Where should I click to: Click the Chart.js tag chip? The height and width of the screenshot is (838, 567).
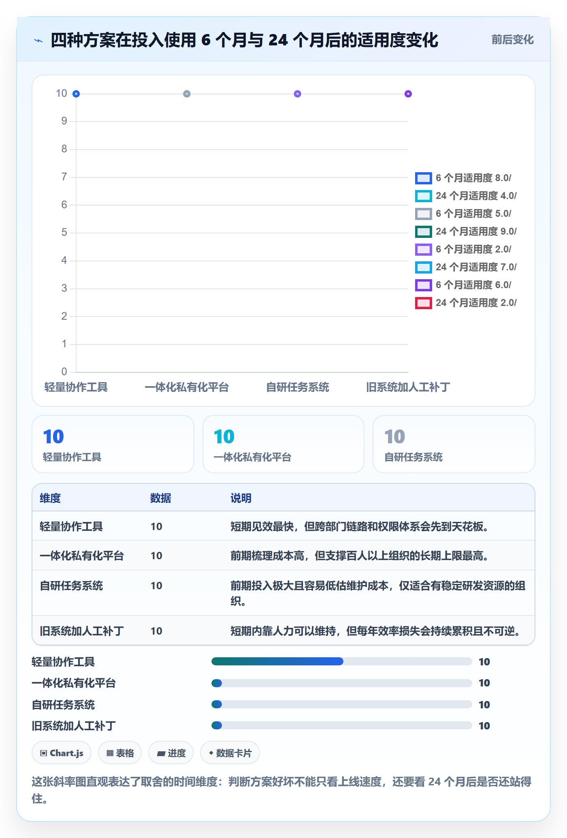click(62, 753)
